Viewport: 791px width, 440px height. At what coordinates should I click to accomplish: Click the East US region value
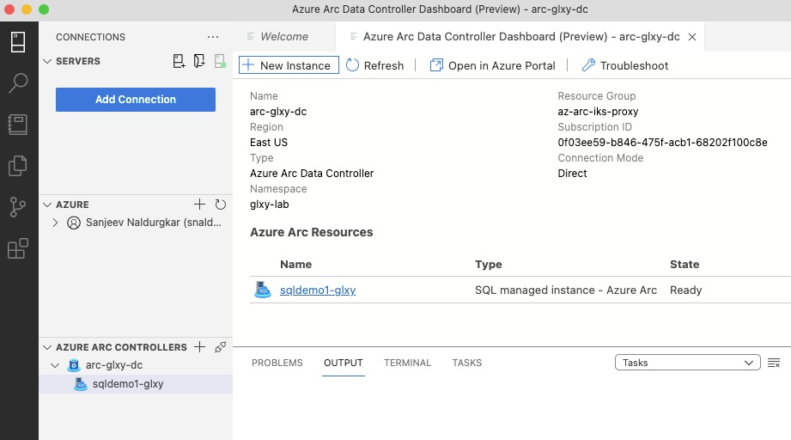coord(268,143)
